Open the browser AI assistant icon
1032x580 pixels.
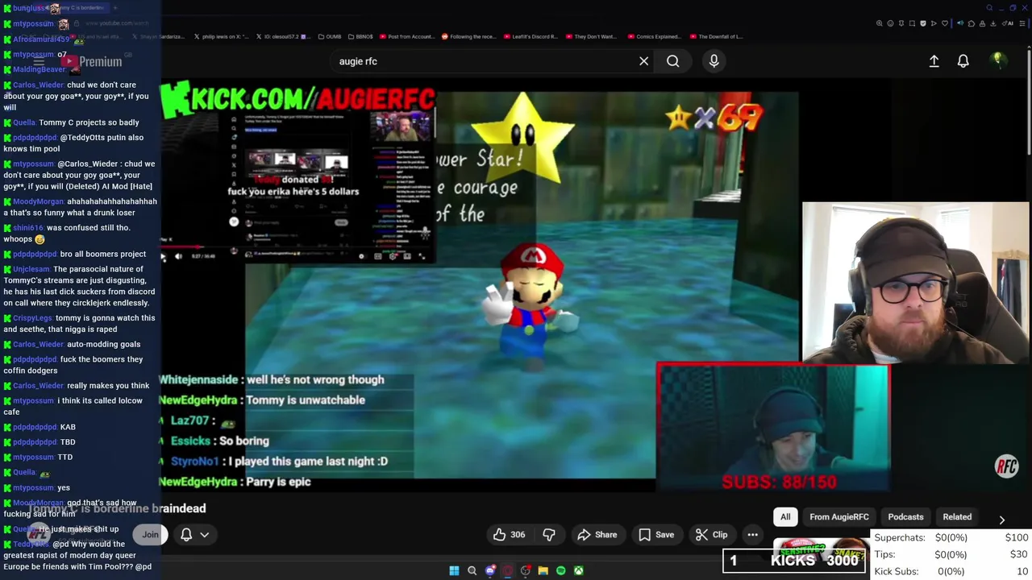tap(1008, 23)
